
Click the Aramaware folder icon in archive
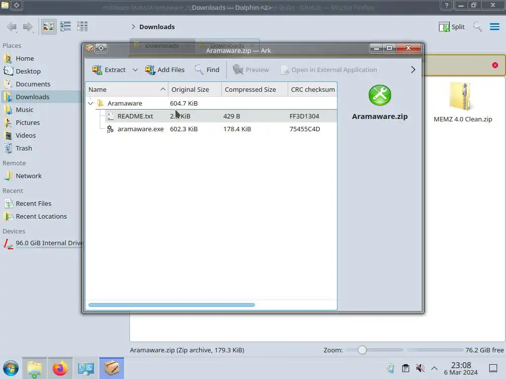point(100,104)
